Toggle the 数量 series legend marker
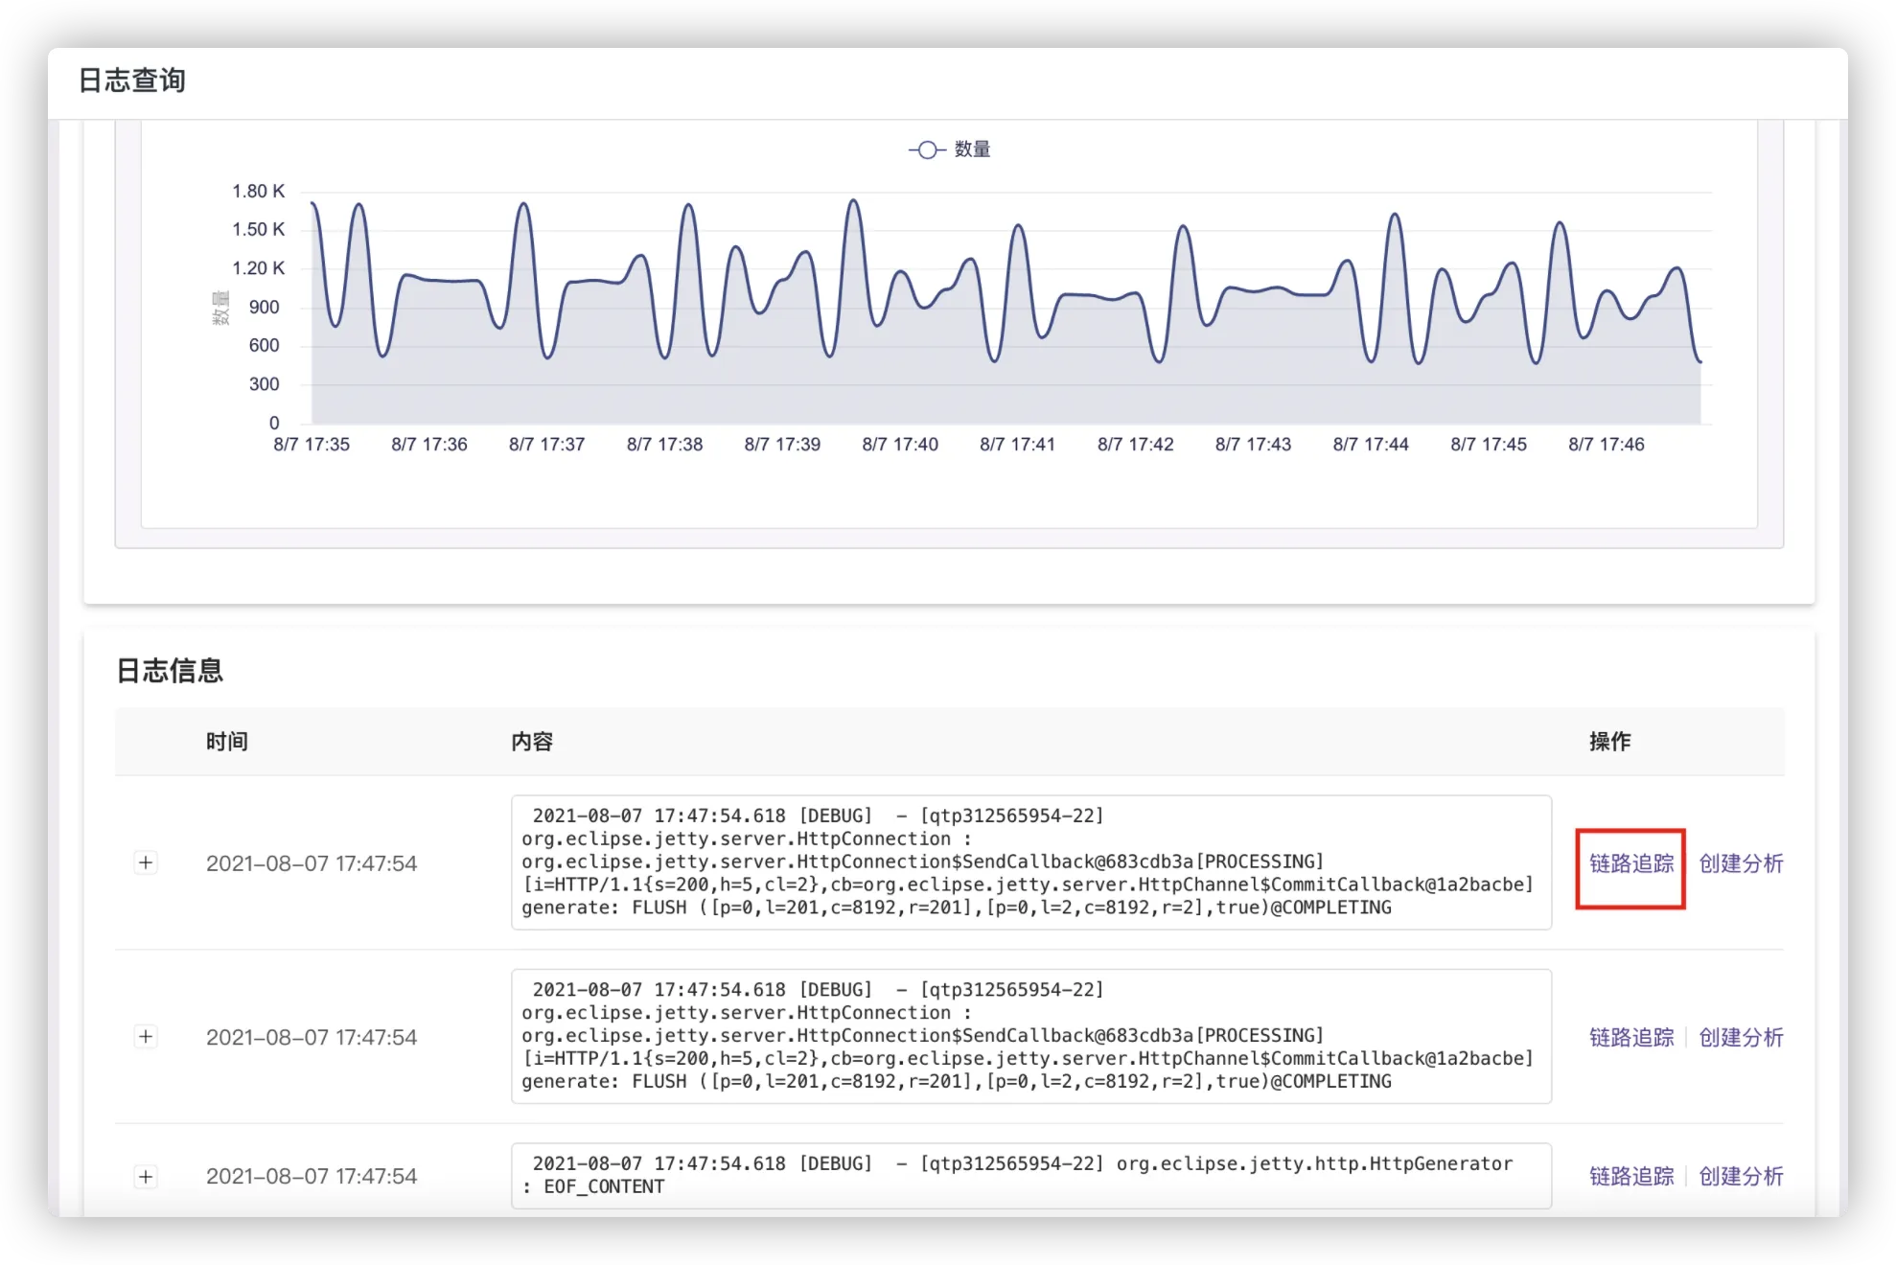This screenshot has height=1265, width=1896. [927, 149]
